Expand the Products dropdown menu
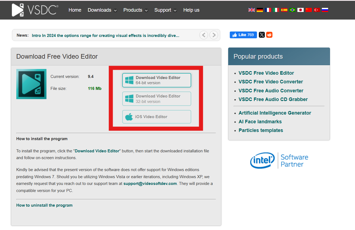355x230 pixels. (x=136, y=10)
